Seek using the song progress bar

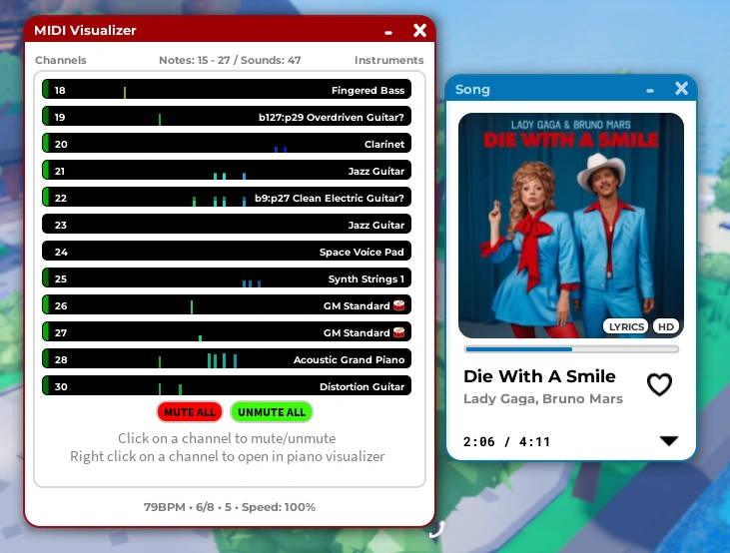pos(571,349)
